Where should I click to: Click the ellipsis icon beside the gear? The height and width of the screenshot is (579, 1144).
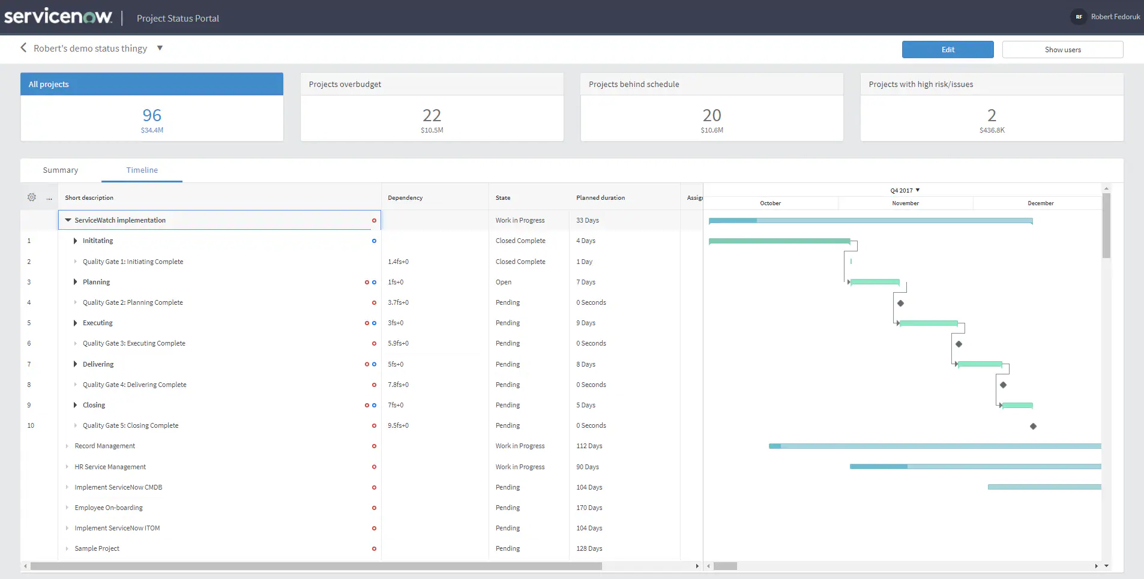[49, 198]
